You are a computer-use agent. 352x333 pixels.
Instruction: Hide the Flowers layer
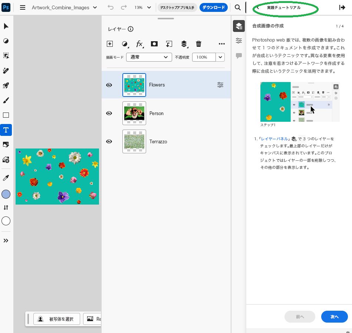(109, 85)
